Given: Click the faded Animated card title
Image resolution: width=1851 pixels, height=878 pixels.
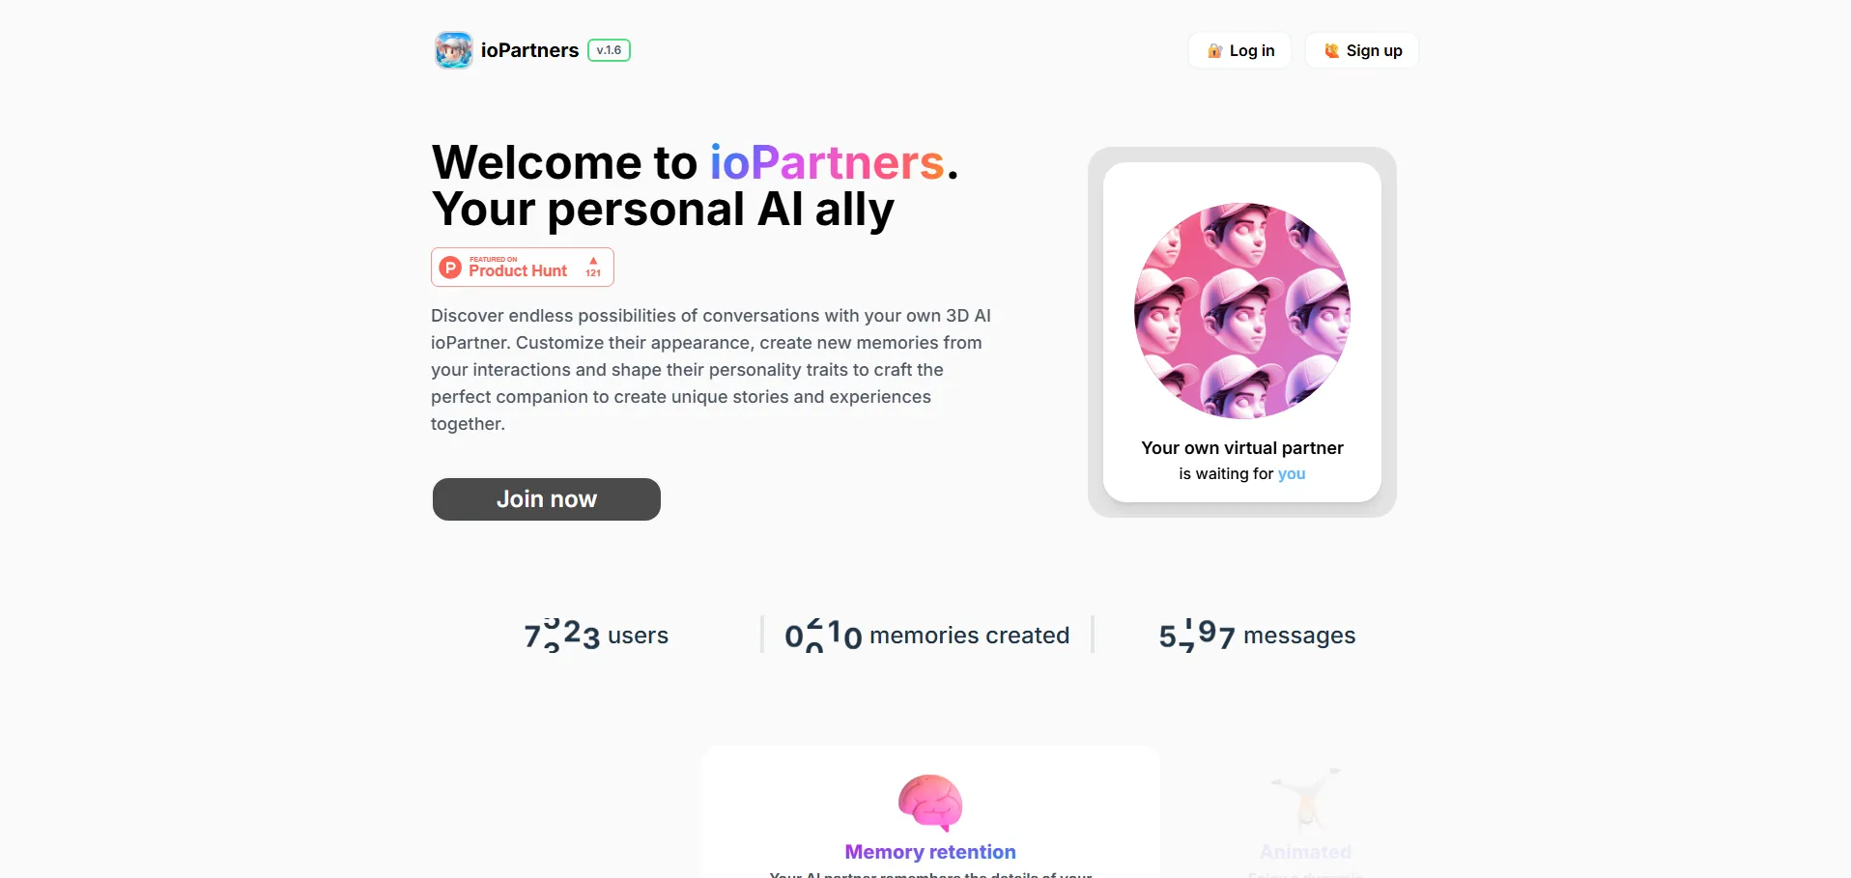Looking at the screenshot, I should [x=1305, y=852].
